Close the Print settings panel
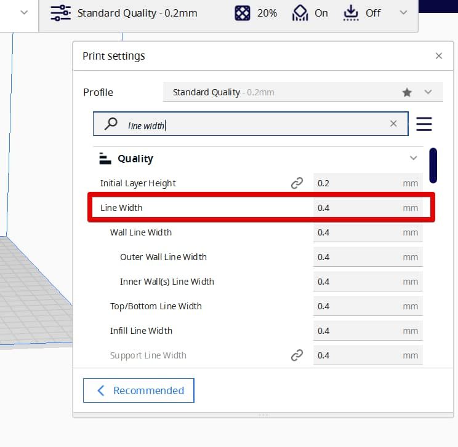Viewport: 458px width, 447px height. coord(438,56)
